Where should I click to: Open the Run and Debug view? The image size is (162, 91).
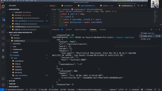[x=3, y=25]
